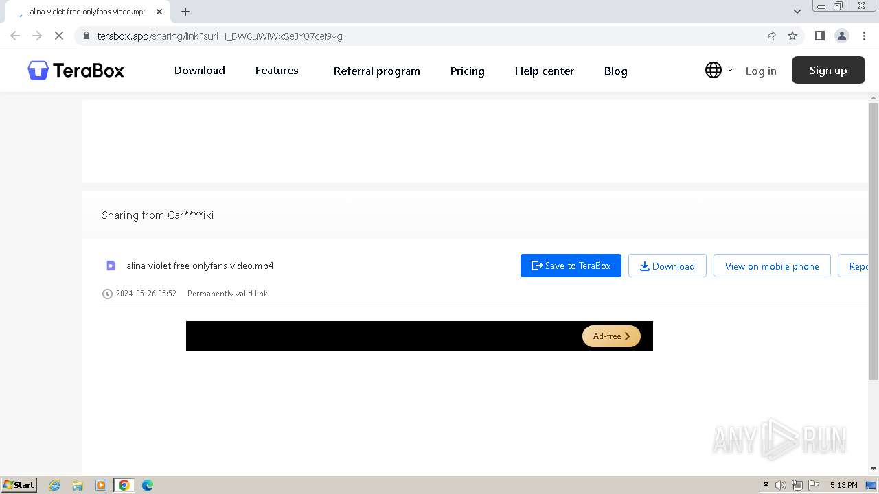
Task: Close the alina violet tab
Action: coord(159,12)
